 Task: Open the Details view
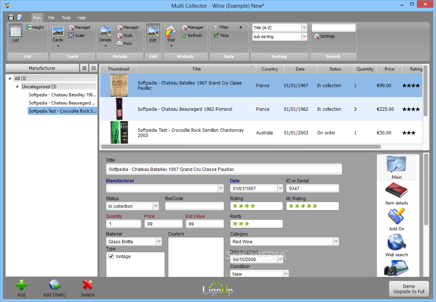point(105,36)
